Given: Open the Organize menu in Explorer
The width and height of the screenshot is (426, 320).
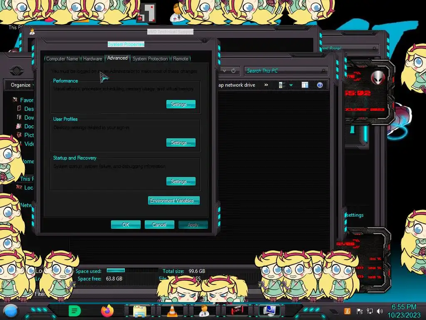Looking at the screenshot, I should point(22,85).
